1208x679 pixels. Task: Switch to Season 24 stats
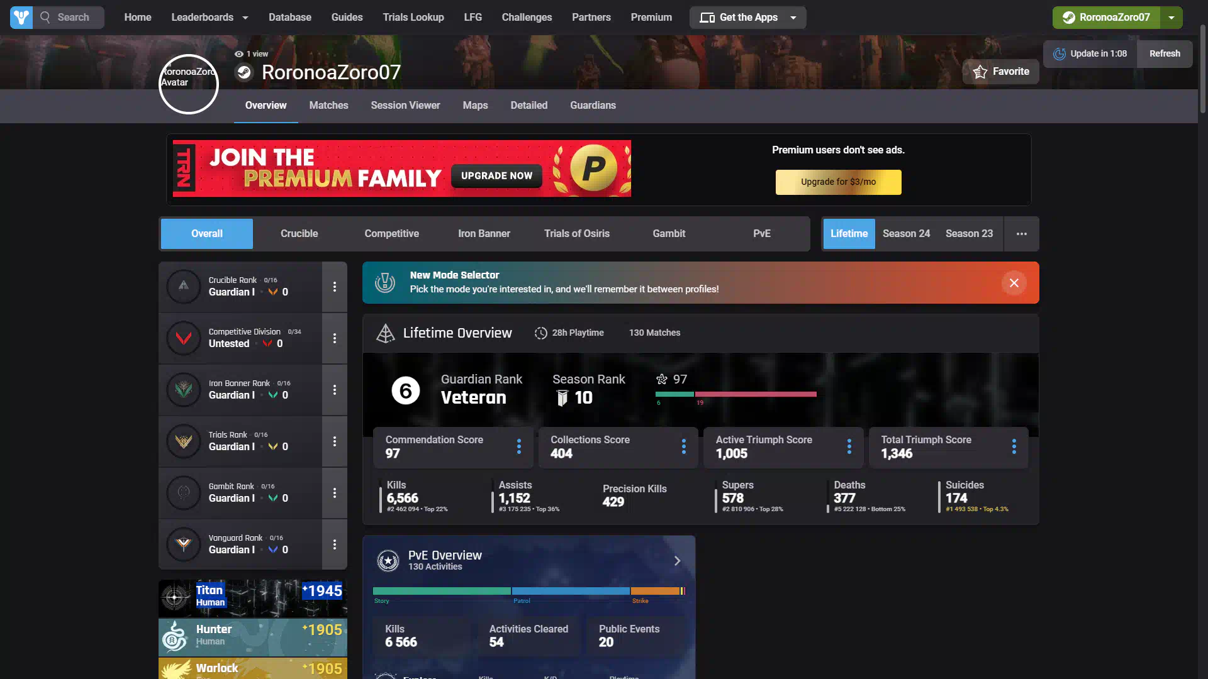coord(906,234)
